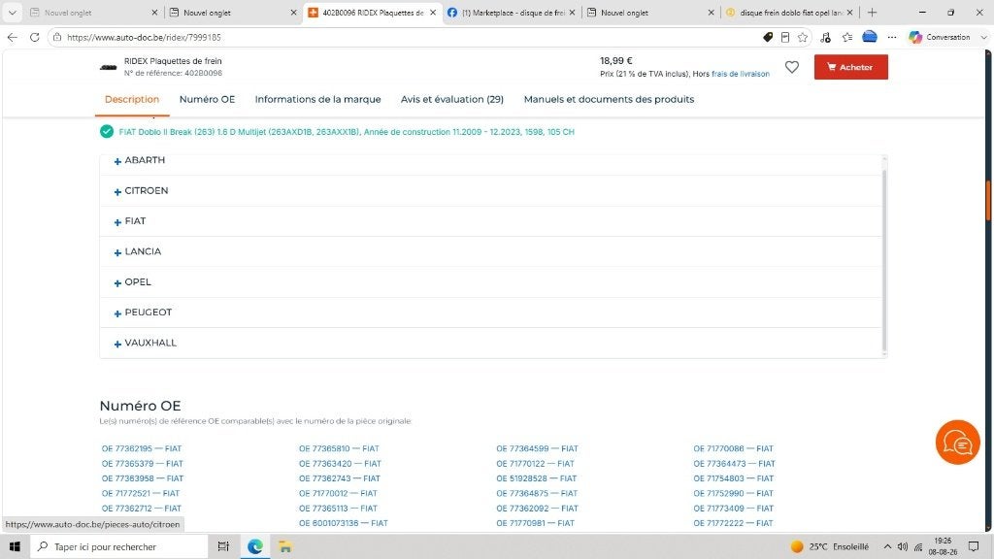Open OE 71770088 — FIAT link

[x=734, y=448]
